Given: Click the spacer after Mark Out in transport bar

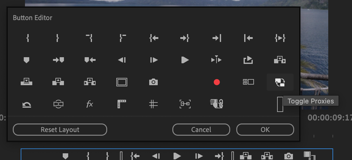Looking at the screenshot, I should tap(121, 156).
